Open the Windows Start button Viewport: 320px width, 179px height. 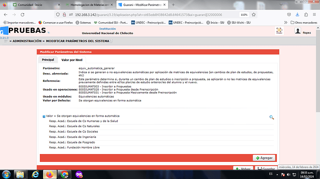[6, 174]
